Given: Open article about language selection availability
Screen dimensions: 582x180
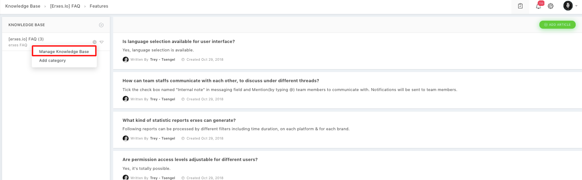Looking at the screenshot, I should [x=178, y=41].
